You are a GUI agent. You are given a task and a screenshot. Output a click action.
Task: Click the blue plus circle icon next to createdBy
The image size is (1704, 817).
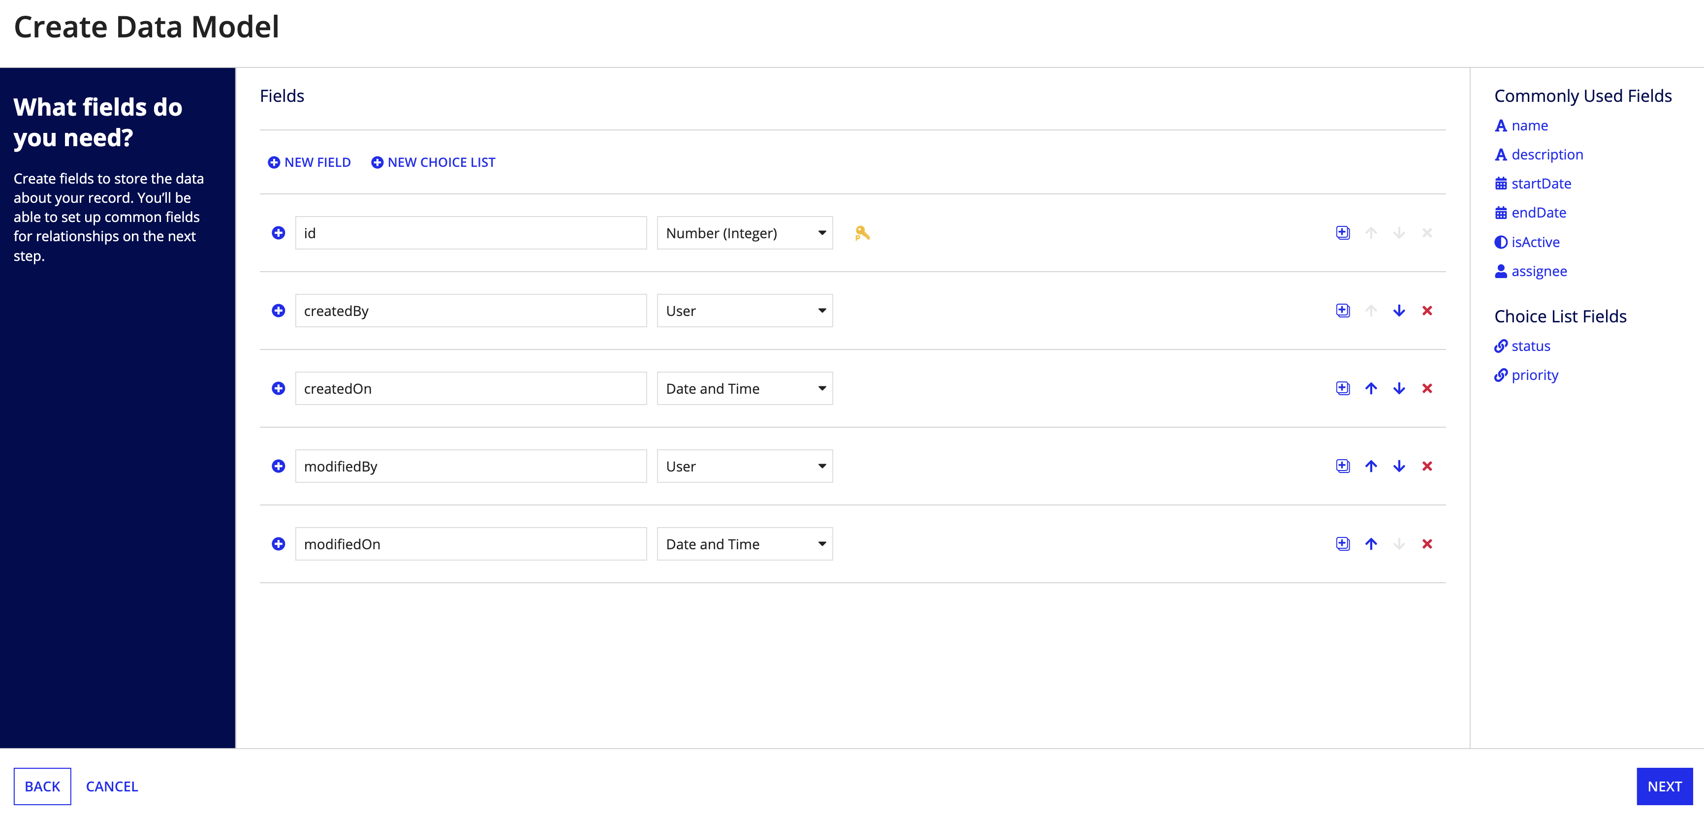pyautogui.click(x=278, y=311)
